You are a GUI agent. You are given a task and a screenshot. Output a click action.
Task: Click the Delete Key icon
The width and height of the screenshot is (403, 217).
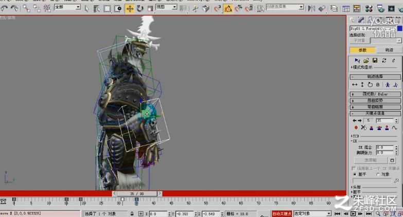coord(363,128)
